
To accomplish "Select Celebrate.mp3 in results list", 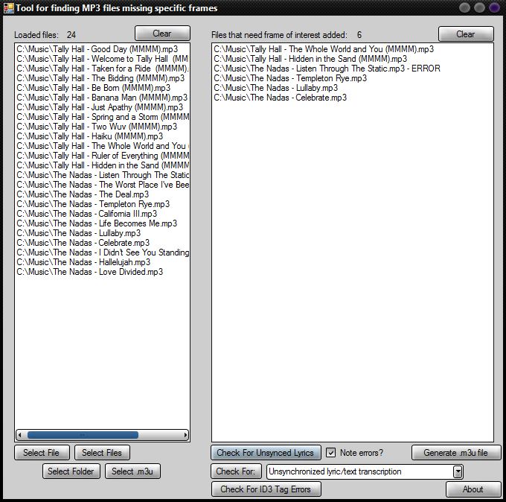I will (x=280, y=98).
